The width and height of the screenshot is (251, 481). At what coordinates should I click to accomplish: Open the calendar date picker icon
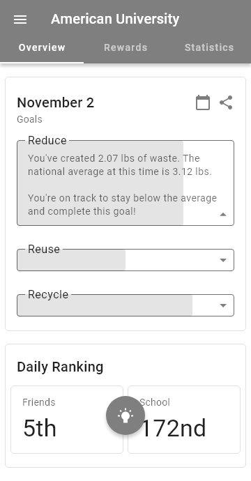click(x=203, y=102)
